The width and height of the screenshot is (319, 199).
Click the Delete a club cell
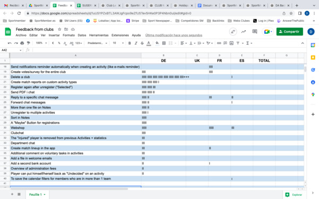point(75,77)
